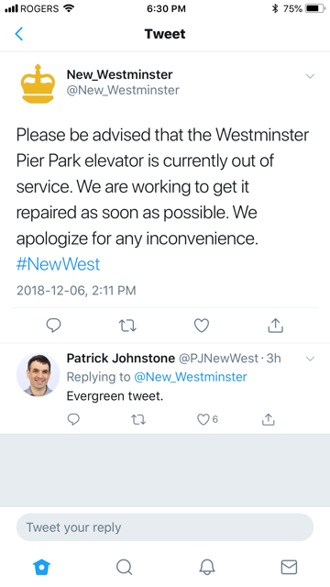Reply to Patrick Johnstone's comment

coord(73,419)
